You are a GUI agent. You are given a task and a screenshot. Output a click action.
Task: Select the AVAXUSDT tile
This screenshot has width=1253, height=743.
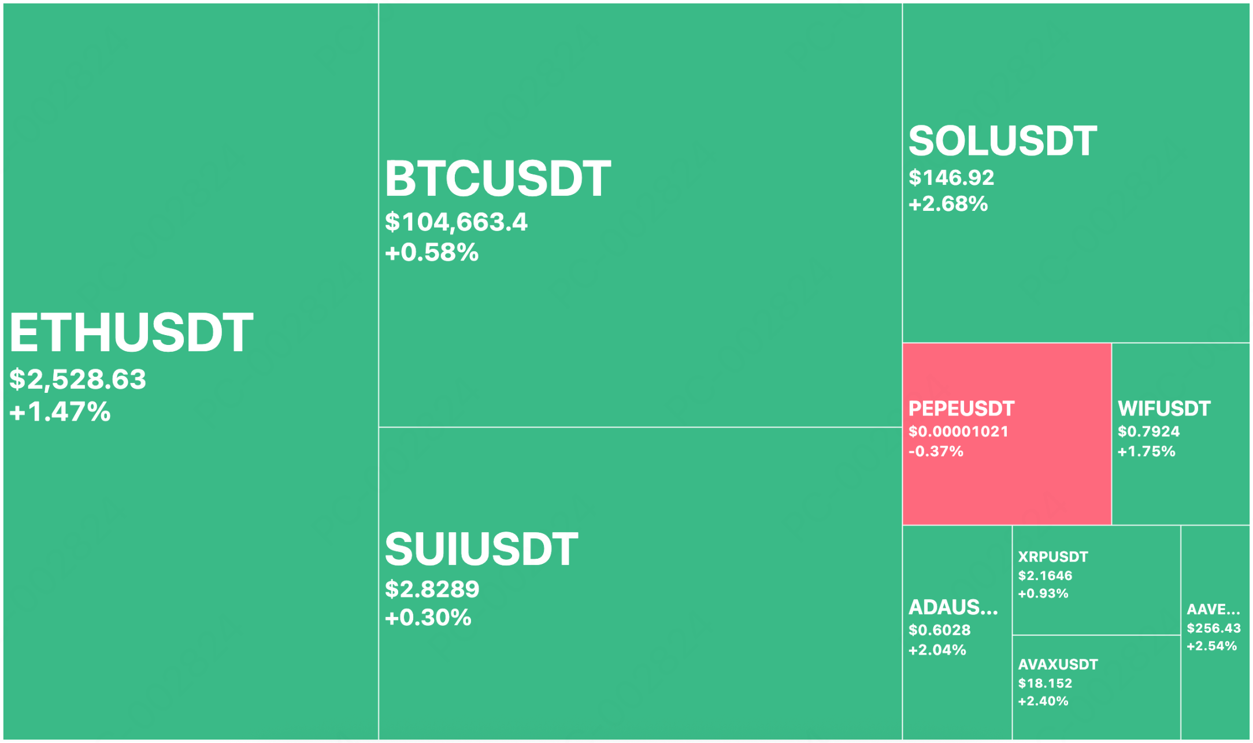1096,688
